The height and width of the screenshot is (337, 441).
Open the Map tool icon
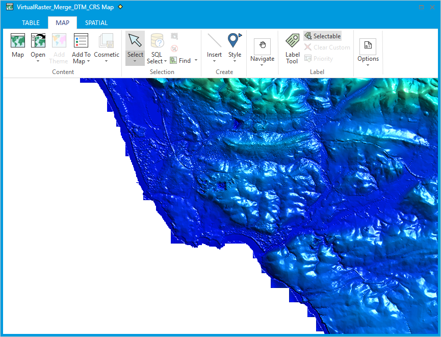click(x=18, y=40)
